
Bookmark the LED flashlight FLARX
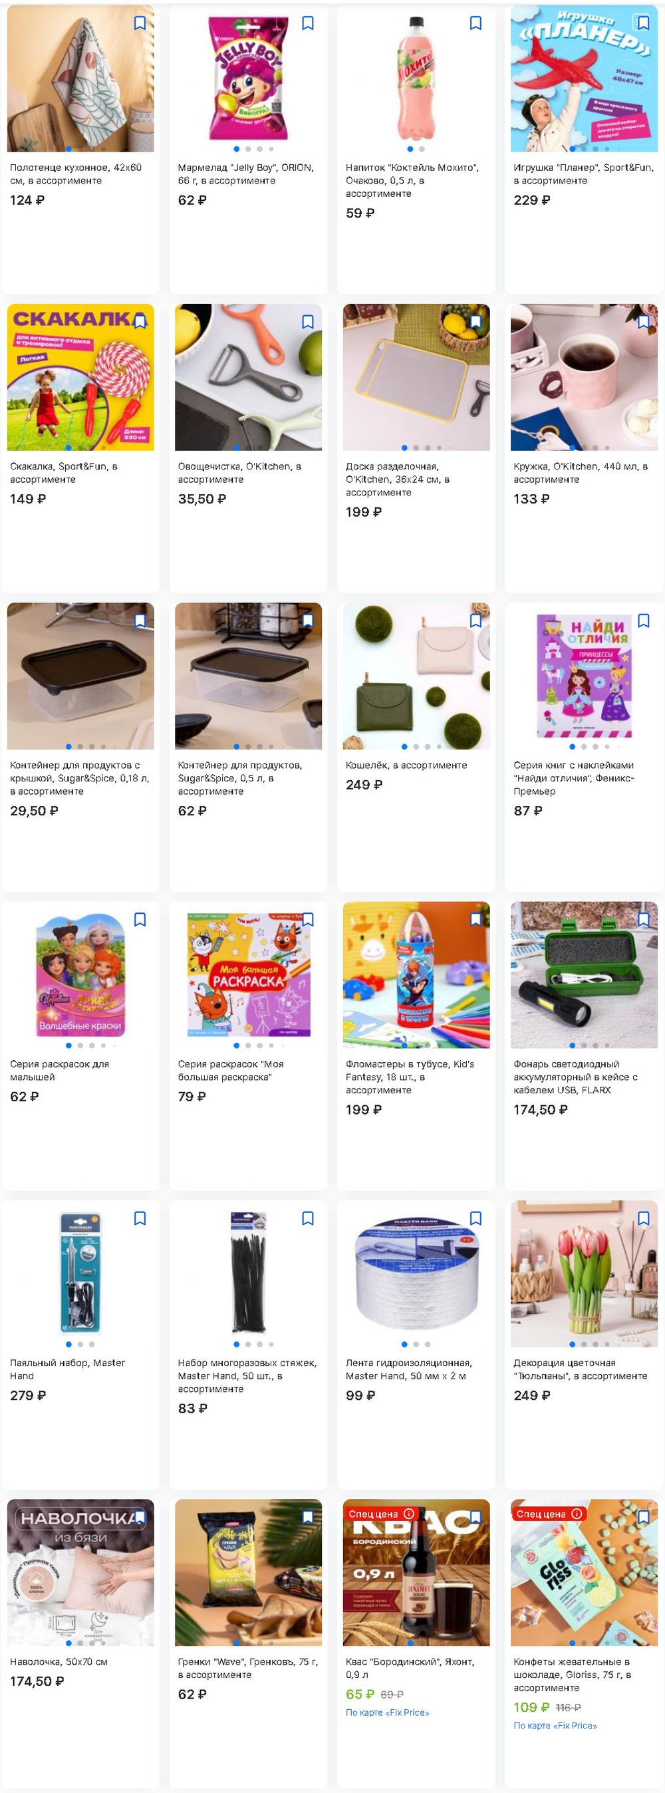(x=644, y=920)
